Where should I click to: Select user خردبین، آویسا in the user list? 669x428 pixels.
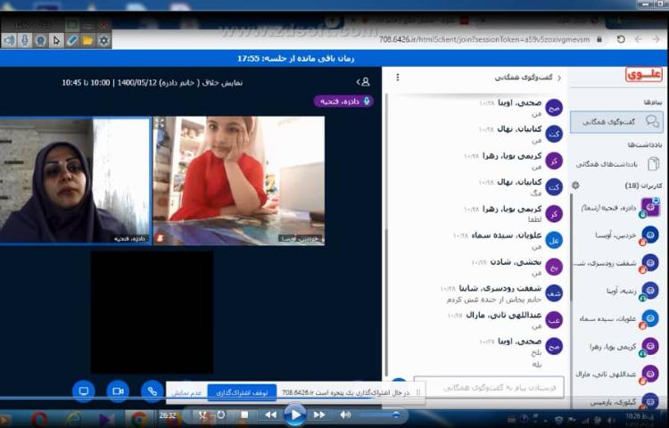tap(618, 235)
